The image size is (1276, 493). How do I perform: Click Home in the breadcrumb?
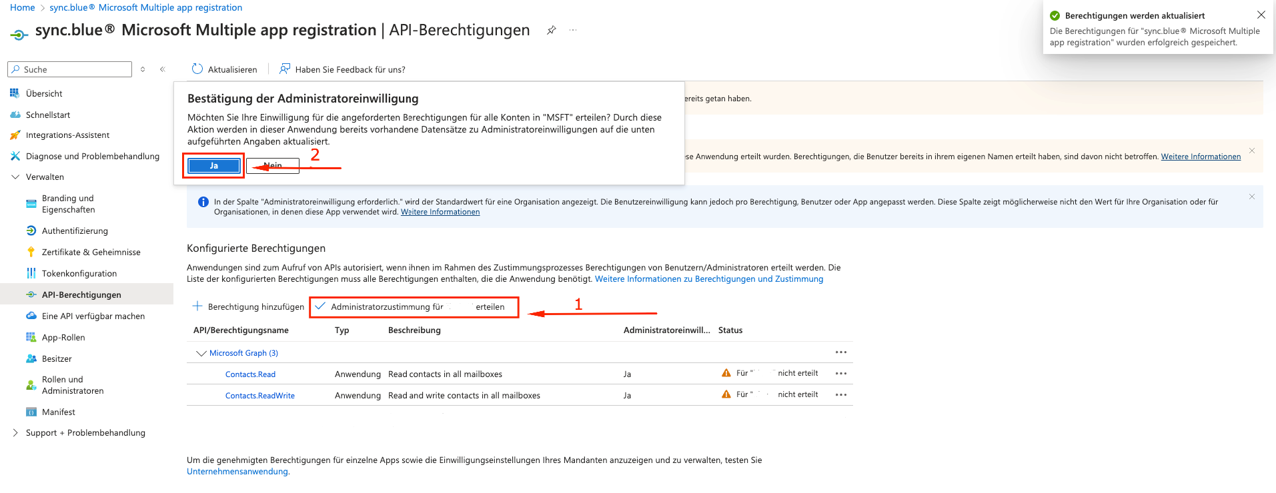[x=22, y=8]
